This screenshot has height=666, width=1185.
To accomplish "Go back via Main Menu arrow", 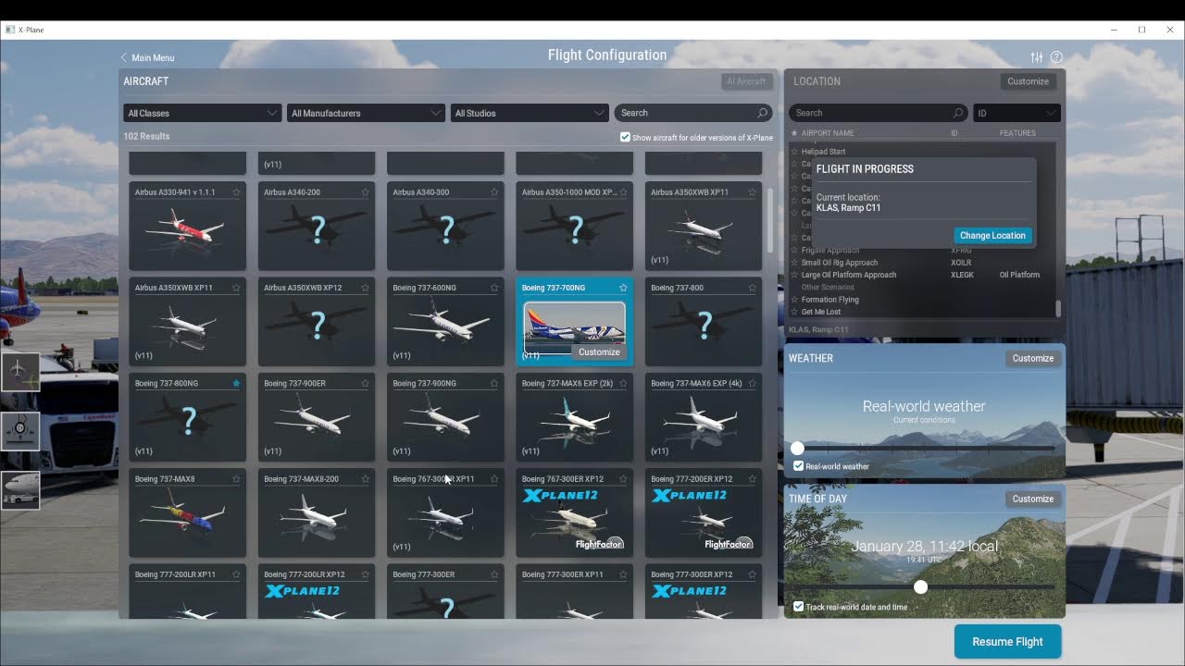I will (124, 57).
